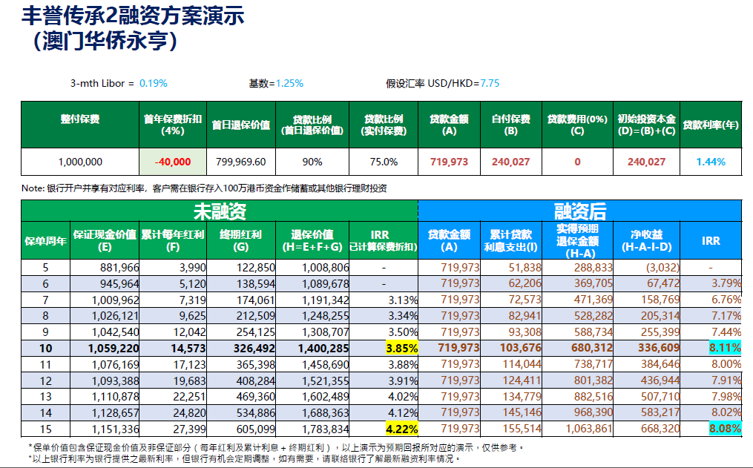The image size is (753, 468).
Task: Click the 净收益(H-A-I-D) column header
Action: pyautogui.click(x=646, y=241)
